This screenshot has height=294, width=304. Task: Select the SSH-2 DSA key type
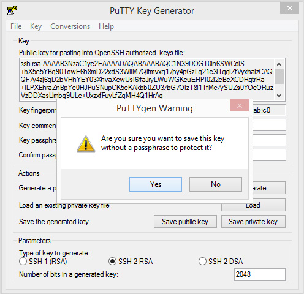pyautogui.click(x=202, y=262)
